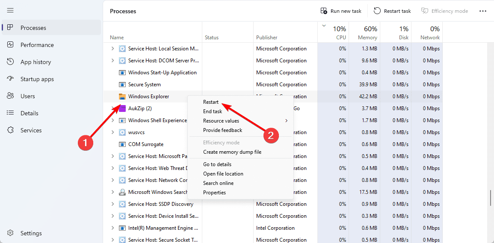Click the vertical scrollbar thumb
Screen dimensions: 494x243
click(x=490, y=198)
